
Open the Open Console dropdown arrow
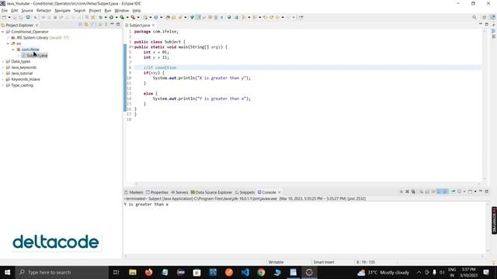click(475, 191)
